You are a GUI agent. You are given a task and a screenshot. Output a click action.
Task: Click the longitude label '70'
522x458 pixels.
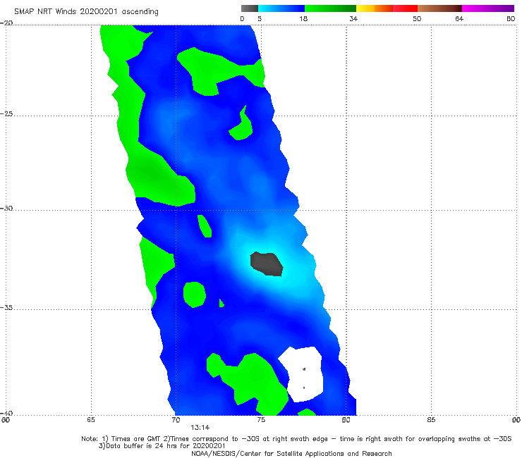tap(176, 420)
